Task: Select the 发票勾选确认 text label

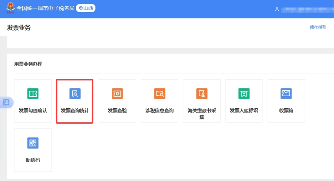Action: (33, 111)
